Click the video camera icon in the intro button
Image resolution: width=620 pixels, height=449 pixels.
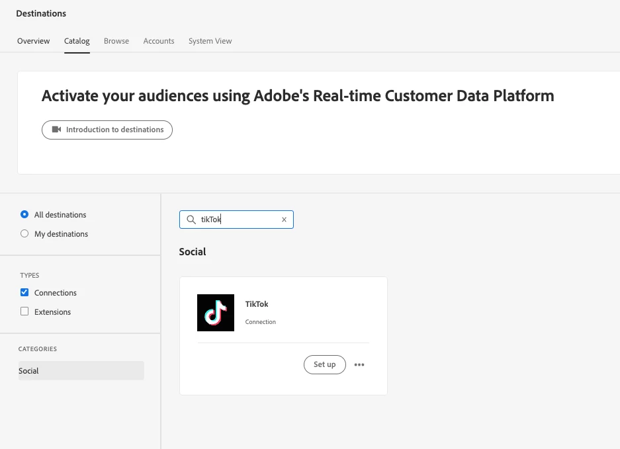pos(56,129)
